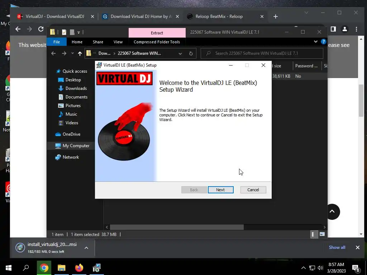The height and width of the screenshot is (275, 367).
Task: Click the VirtualDJ setup dialog title icon
Action: tap(99, 65)
